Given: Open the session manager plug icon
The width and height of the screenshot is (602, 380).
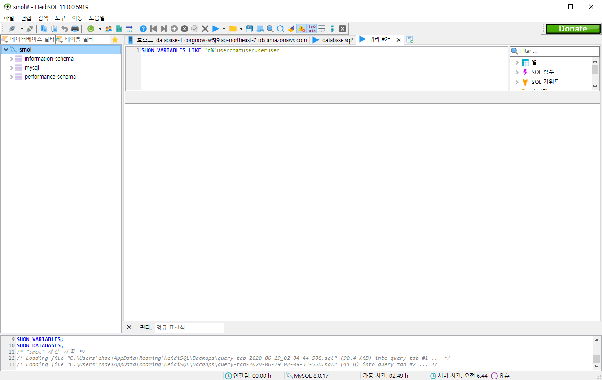Looking at the screenshot, I should [x=12, y=29].
